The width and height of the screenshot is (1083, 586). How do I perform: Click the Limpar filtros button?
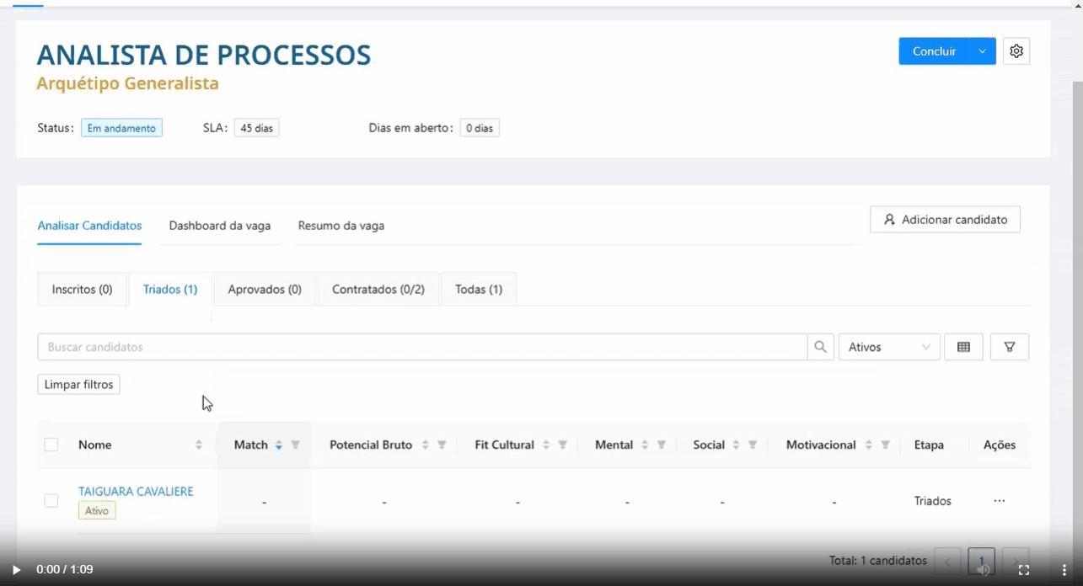[78, 385]
